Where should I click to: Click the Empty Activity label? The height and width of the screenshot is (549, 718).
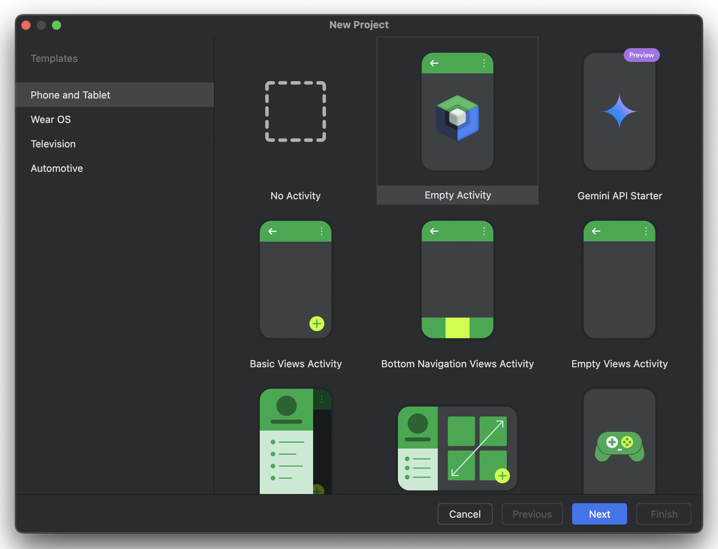pos(458,195)
